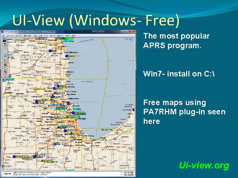The width and height of the screenshot is (238, 178).
Task: Click the monitor text pane at bottom
Action: click(x=68, y=174)
